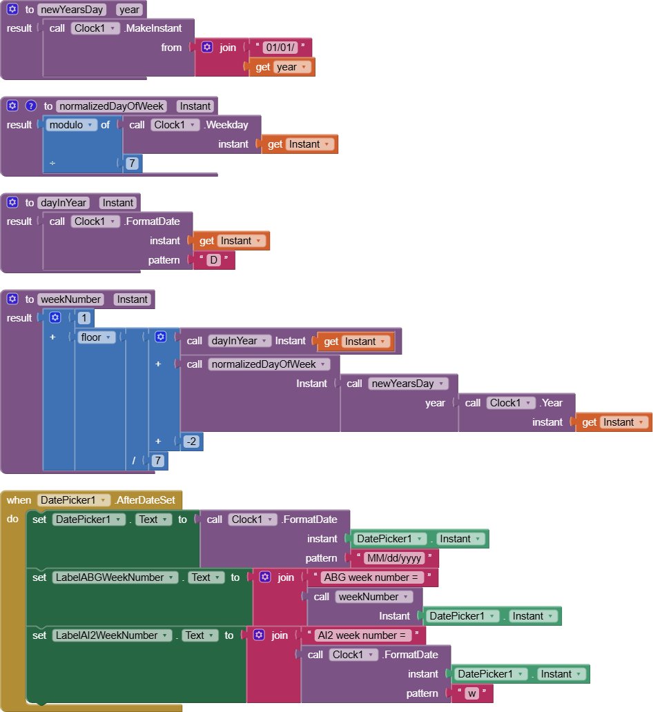
Task: Open the newYearsDay call dropdown
Action: [408, 384]
